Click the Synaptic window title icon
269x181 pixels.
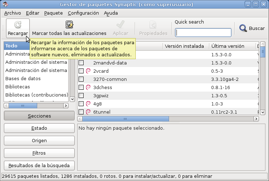[x=5, y=4]
